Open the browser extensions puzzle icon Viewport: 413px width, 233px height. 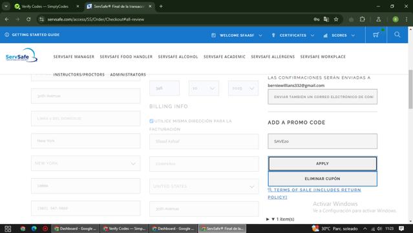coord(363,19)
